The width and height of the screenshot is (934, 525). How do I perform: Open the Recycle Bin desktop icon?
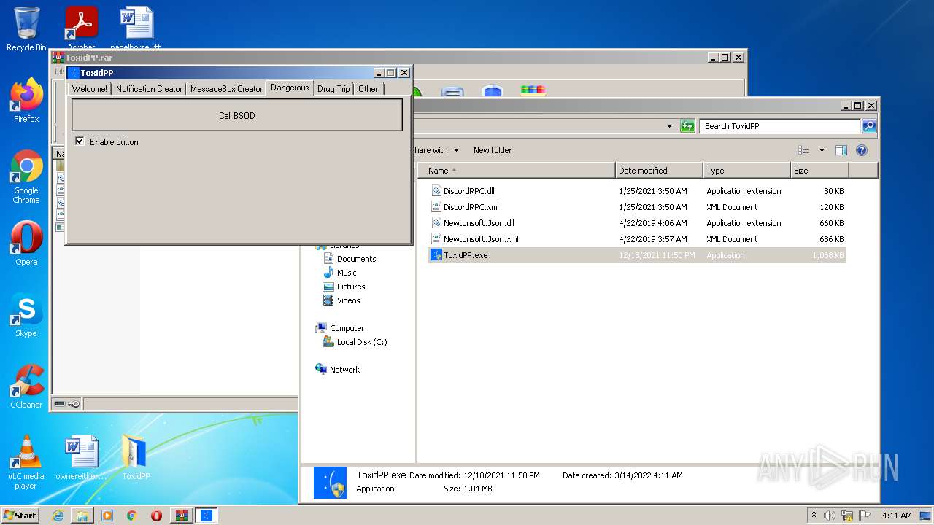(26, 29)
